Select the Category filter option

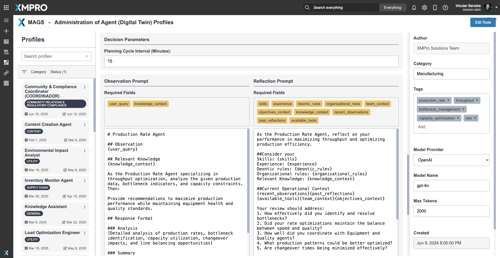tap(39, 72)
